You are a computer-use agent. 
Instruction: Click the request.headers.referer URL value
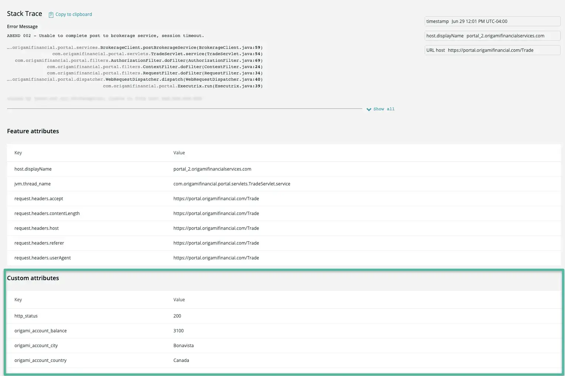[216, 243]
